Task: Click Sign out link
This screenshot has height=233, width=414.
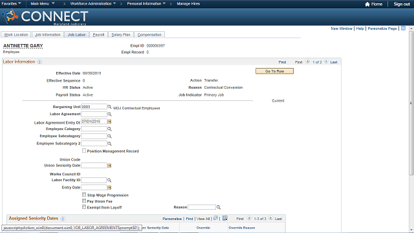Action: (x=402, y=4)
